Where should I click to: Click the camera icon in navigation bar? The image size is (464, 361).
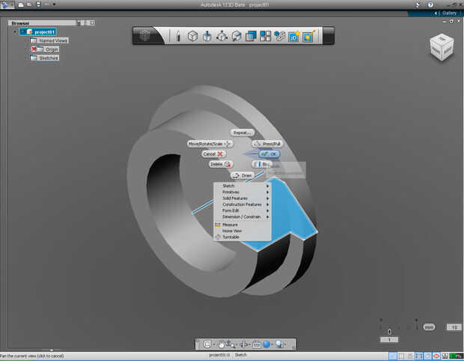(257, 345)
